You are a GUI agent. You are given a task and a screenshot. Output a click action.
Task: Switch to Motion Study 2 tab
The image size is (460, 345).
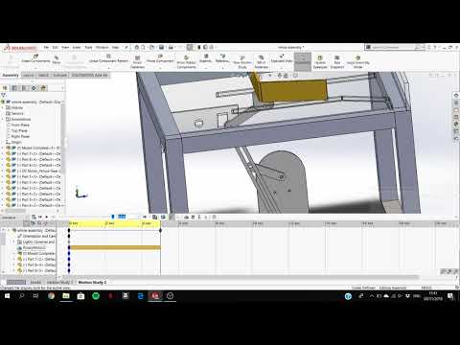92,283
